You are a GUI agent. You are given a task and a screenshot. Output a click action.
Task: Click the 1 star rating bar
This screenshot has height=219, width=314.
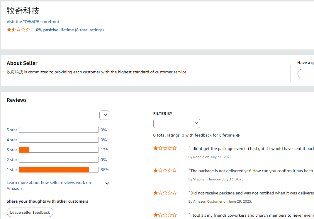click(59, 170)
